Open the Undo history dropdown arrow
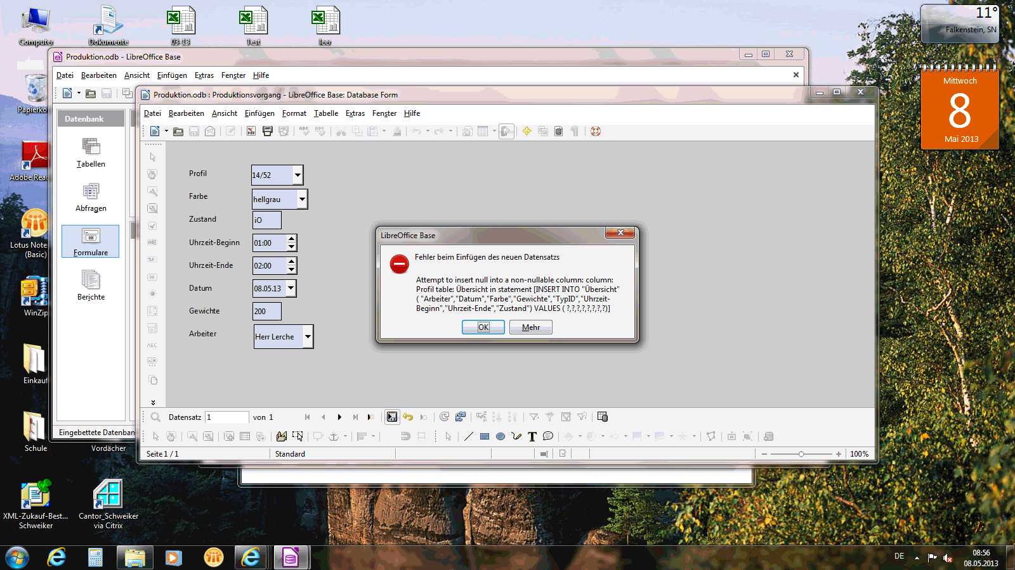This screenshot has height=570, width=1015. [428, 131]
